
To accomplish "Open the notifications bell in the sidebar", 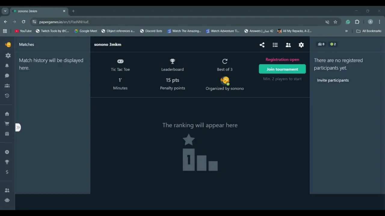I will coord(7,66).
